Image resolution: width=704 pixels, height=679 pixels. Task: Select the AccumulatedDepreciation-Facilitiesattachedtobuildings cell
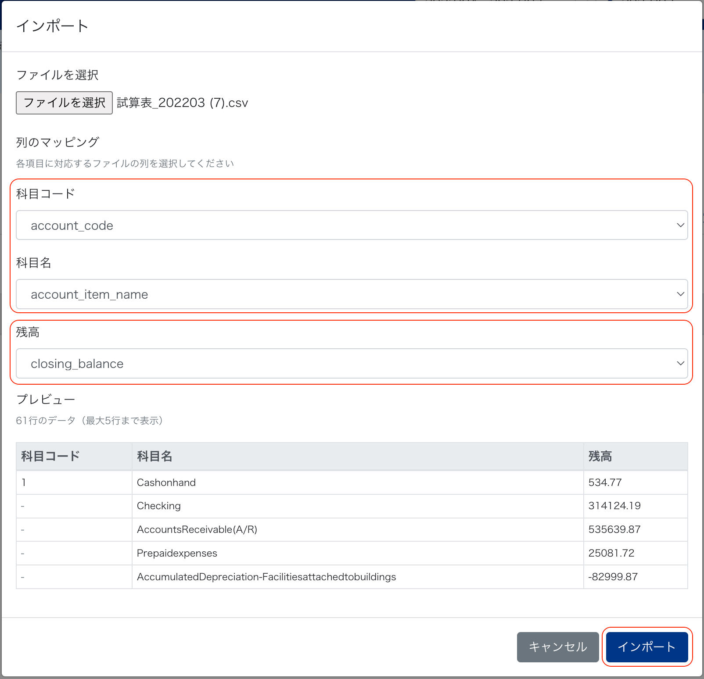(266, 577)
